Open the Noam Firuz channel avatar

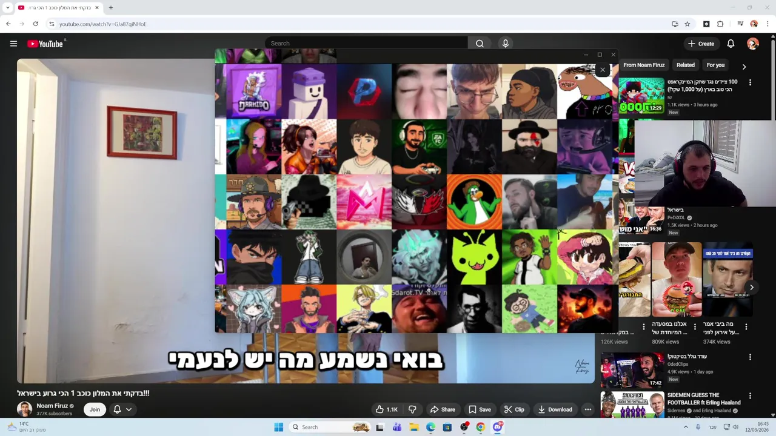pos(24,409)
